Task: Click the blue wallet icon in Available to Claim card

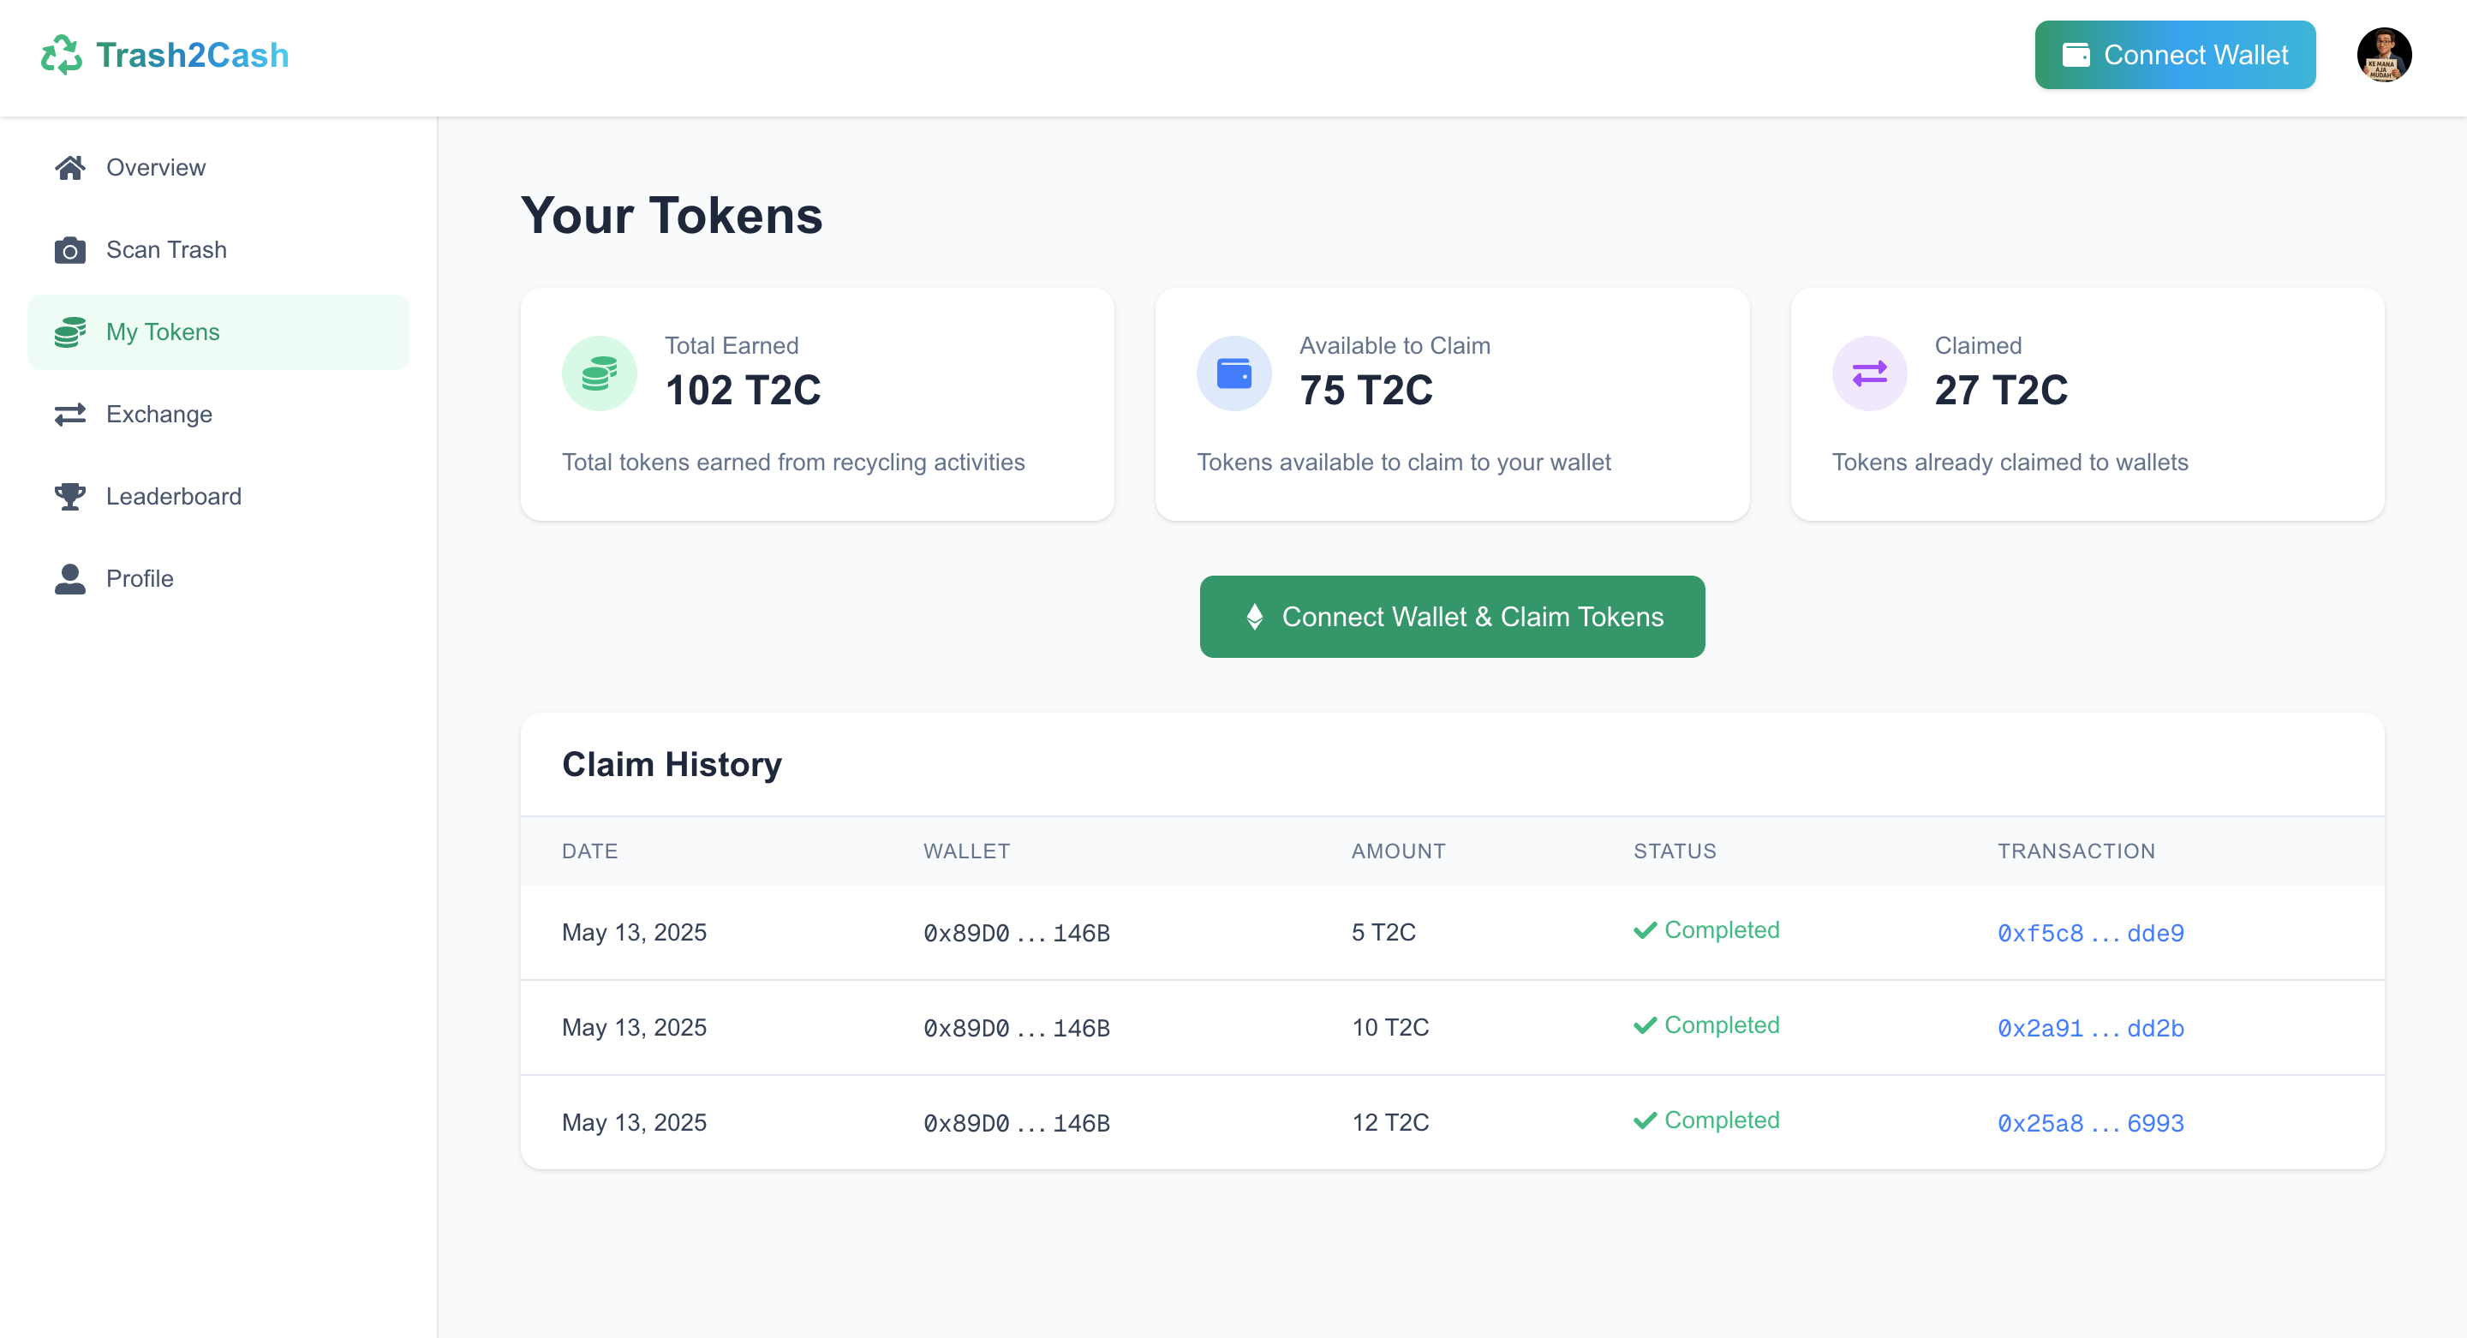Action: tap(1233, 373)
